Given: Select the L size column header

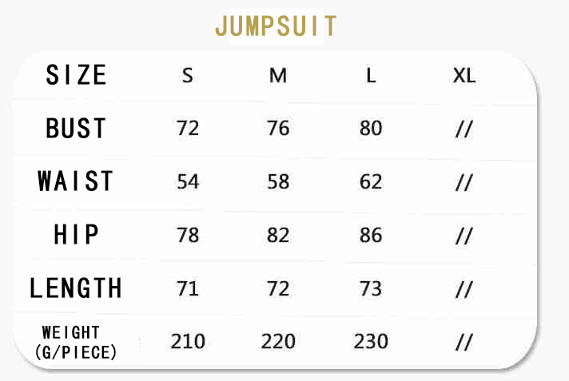Looking at the screenshot, I should (x=371, y=77).
